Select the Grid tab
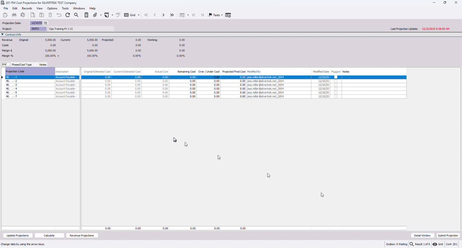The image size is (462, 248). click(x=4, y=64)
